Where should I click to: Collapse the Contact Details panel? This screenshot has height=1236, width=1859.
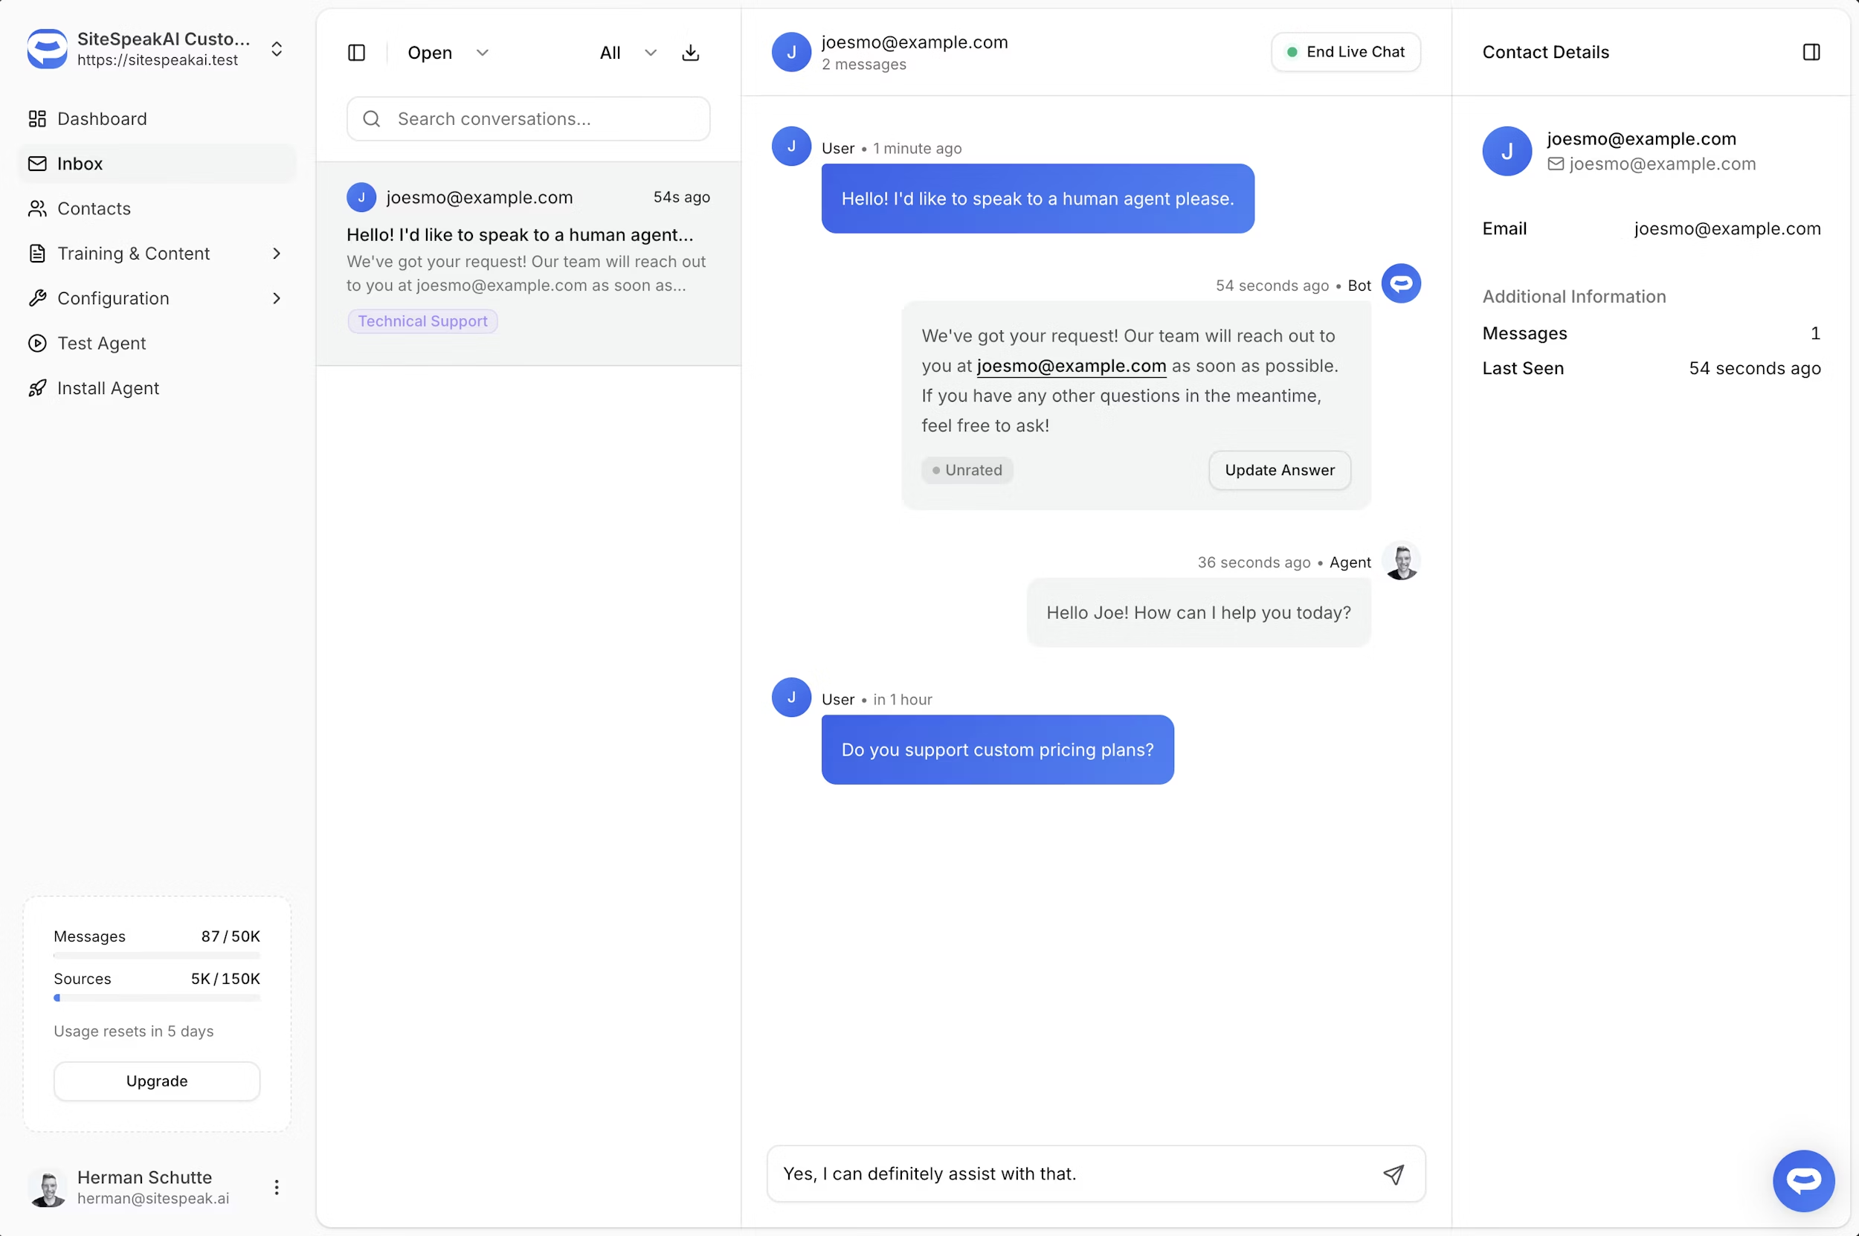point(1810,52)
